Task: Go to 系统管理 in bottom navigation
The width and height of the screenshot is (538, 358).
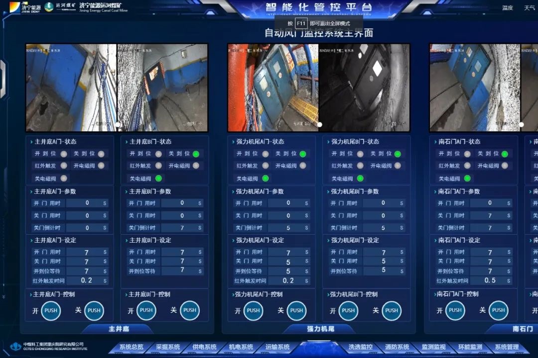Action: (x=507, y=347)
